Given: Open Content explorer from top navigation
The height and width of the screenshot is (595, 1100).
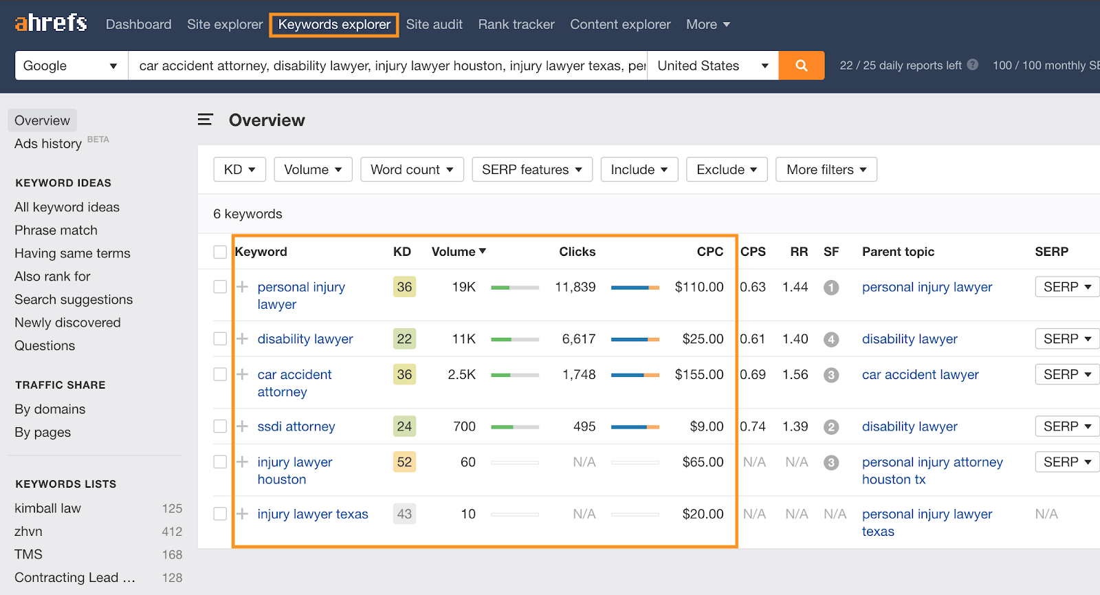Looking at the screenshot, I should click(620, 24).
